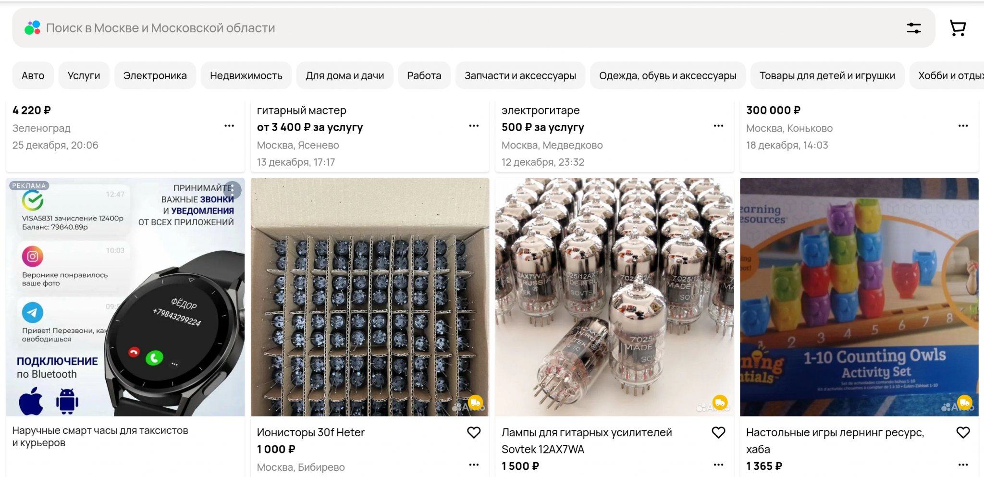Image resolution: width=984 pixels, height=477 pixels.
Task: Open search filters icon
Action: coord(913,28)
